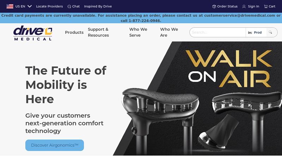The image size is (282, 158).
Task: Open the shopping Cart icon
Action: 266,6
